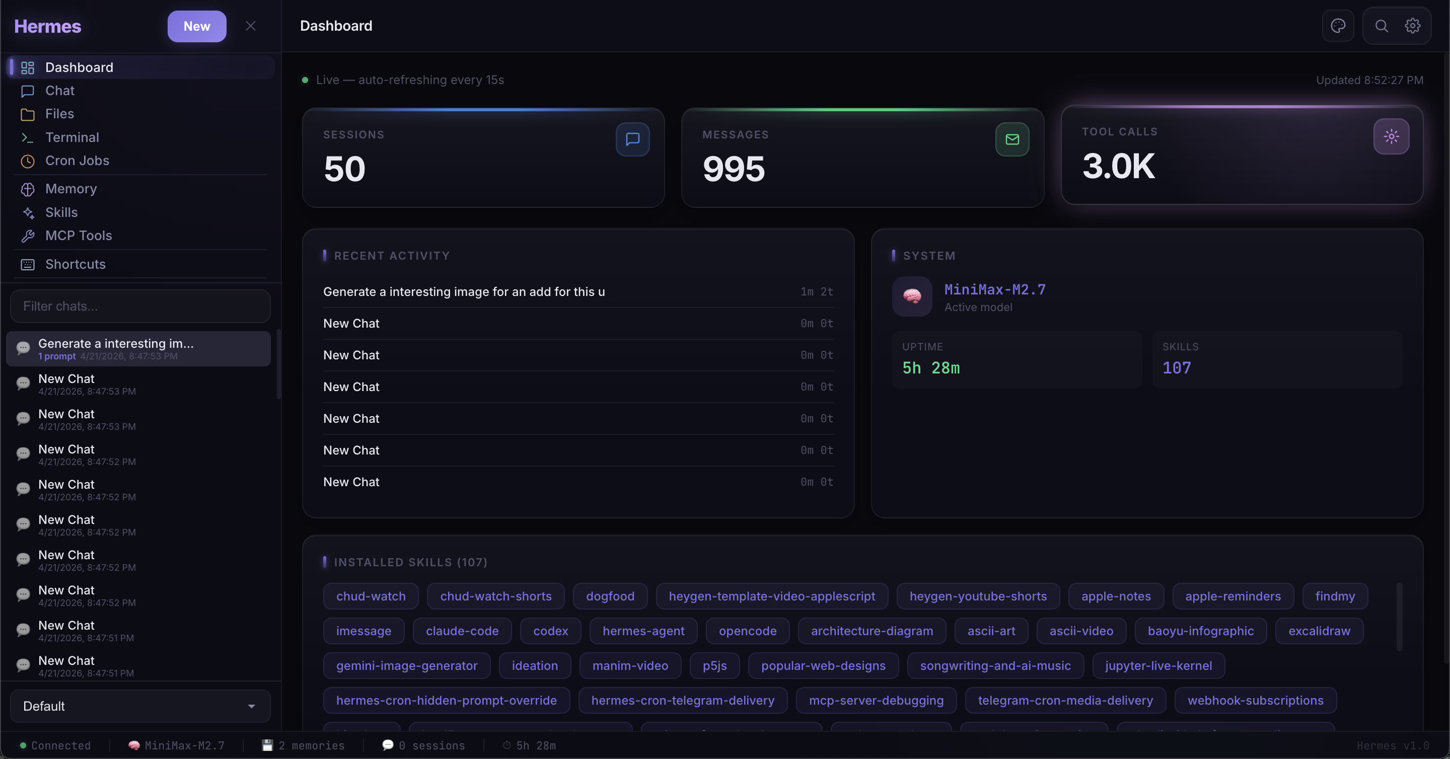Image resolution: width=1450 pixels, height=759 pixels.
Task: Close the sidebar with X icon
Action: [251, 26]
